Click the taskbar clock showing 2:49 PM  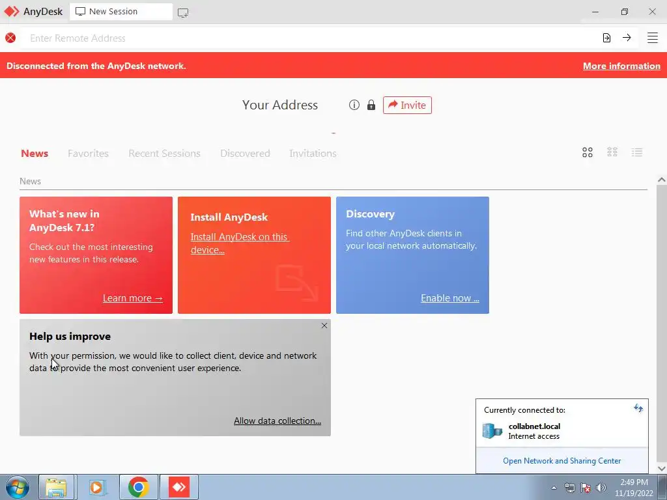(x=634, y=488)
